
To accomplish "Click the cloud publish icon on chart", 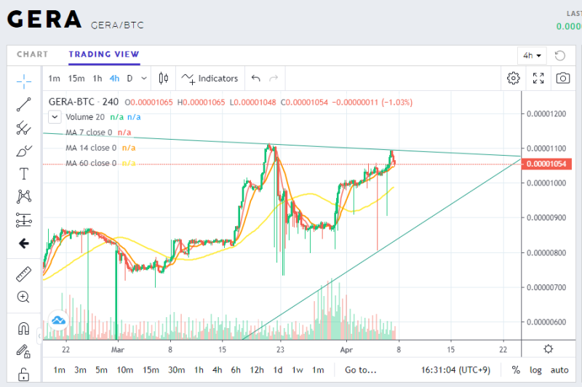I will (x=59, y=320).
